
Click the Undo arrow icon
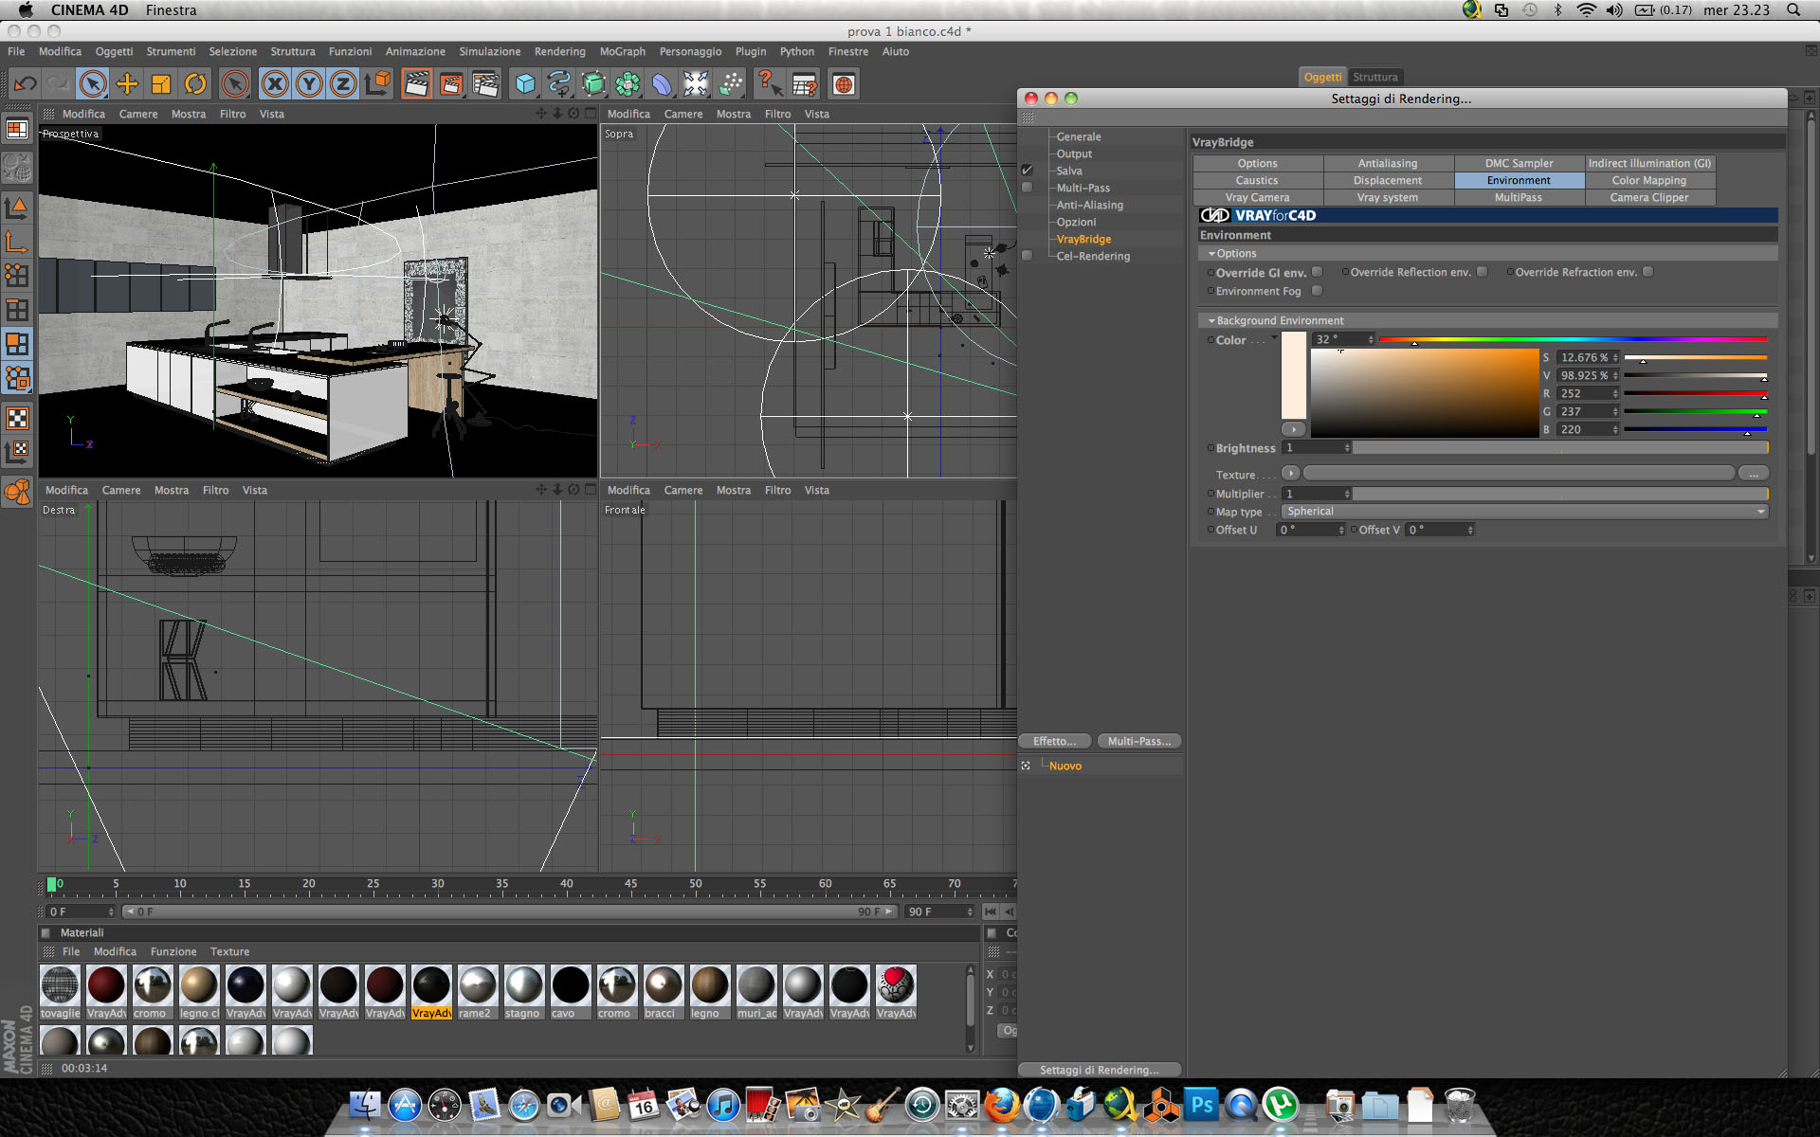point(26,84)
